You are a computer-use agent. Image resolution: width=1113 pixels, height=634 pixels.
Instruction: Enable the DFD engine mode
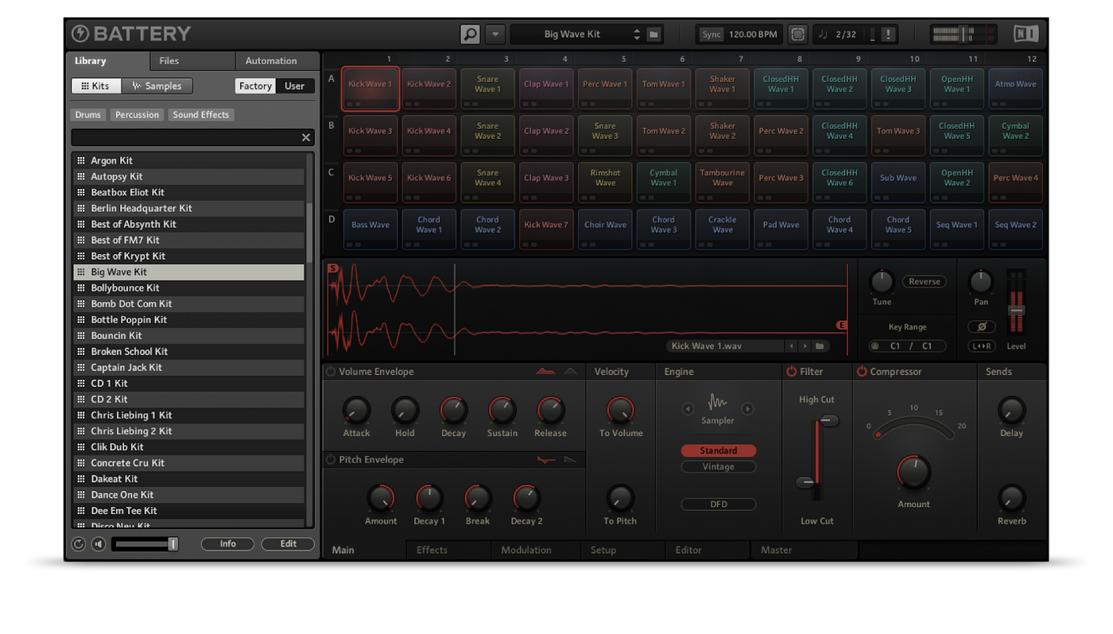tap(718, 504)
